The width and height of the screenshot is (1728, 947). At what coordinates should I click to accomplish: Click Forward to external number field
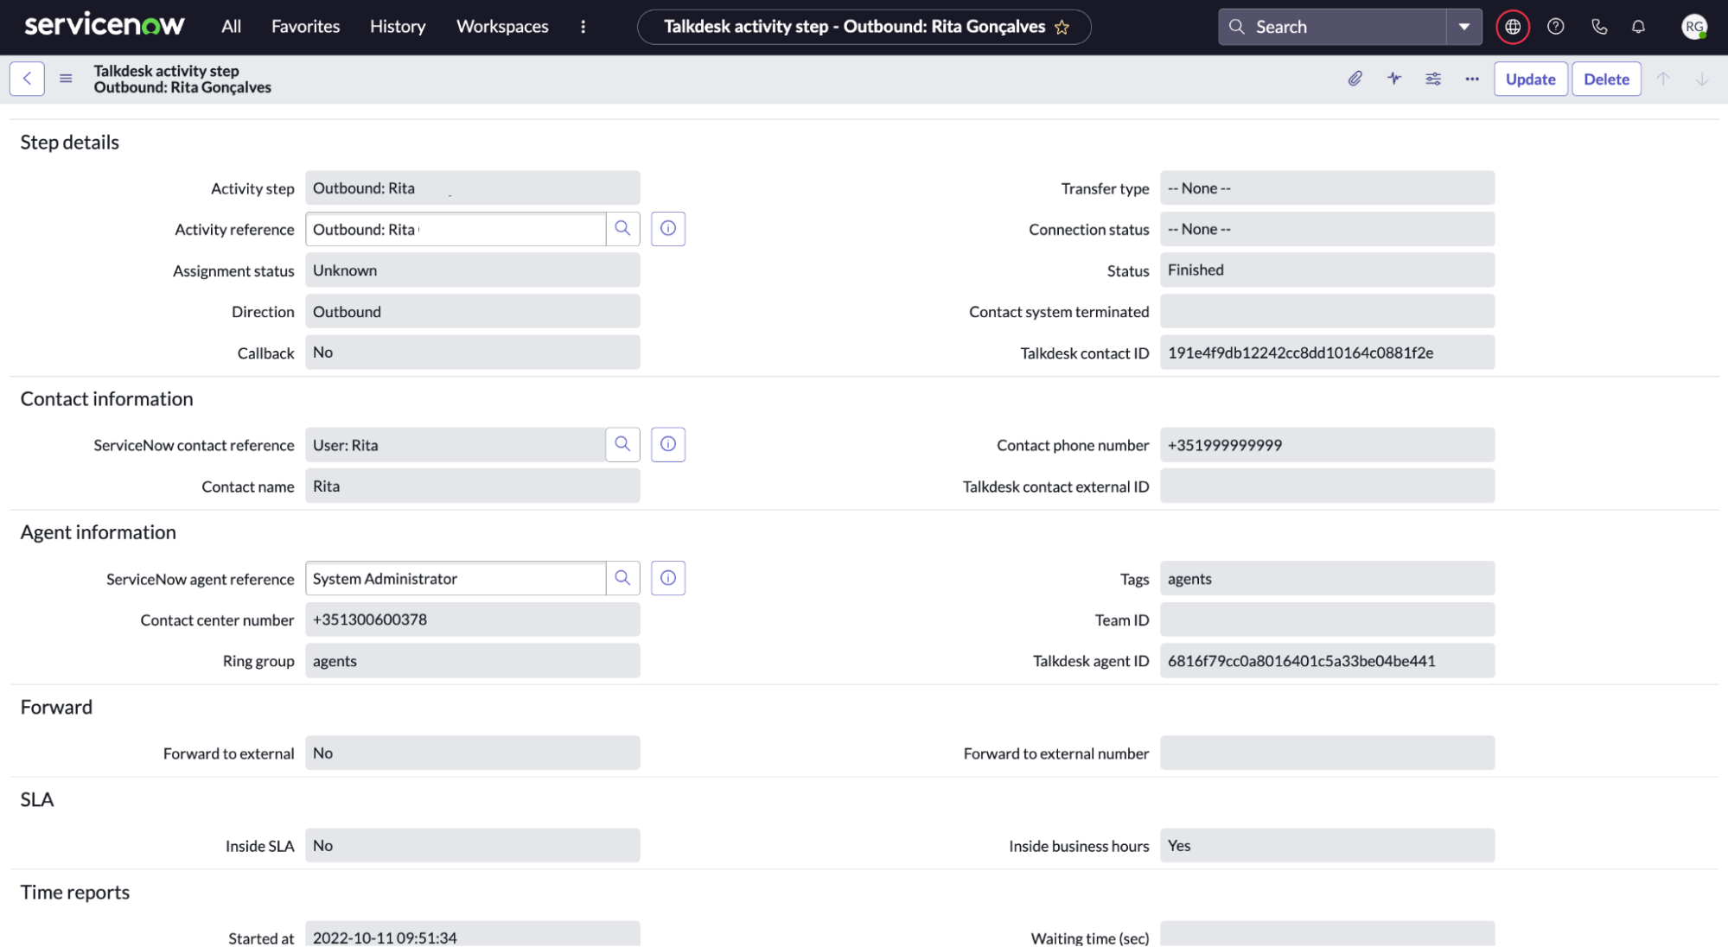[1327, 753]
